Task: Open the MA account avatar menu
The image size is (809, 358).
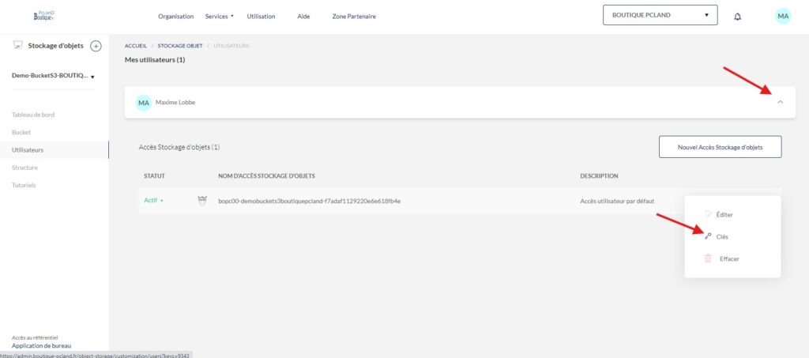Action: tap(783, 16)
